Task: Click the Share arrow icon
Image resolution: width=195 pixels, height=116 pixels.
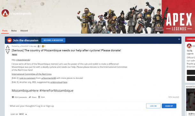Action: (x=30, y=97)
